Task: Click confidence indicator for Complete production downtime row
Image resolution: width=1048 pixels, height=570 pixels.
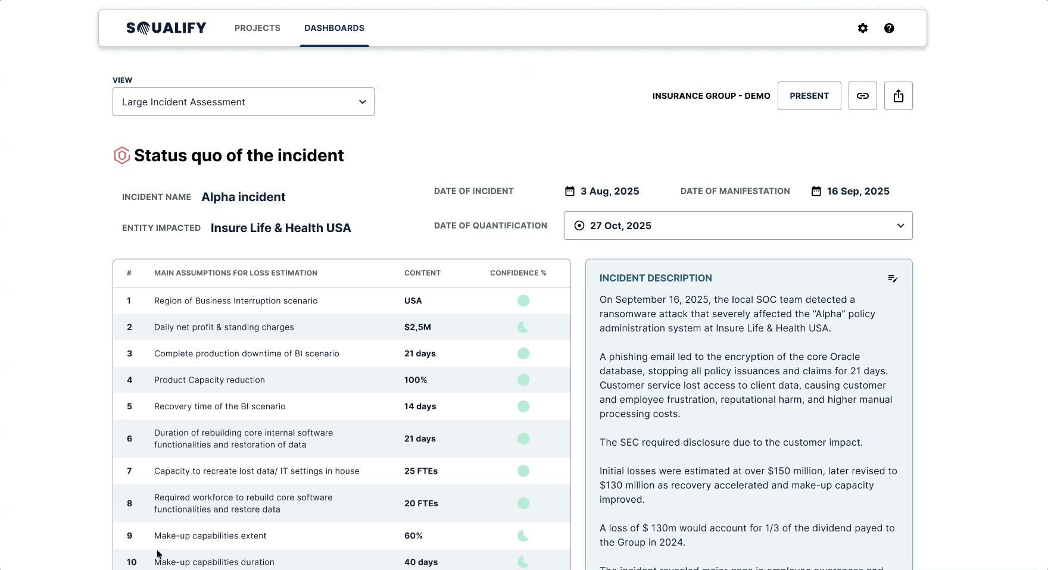Action: coord(523,353)
